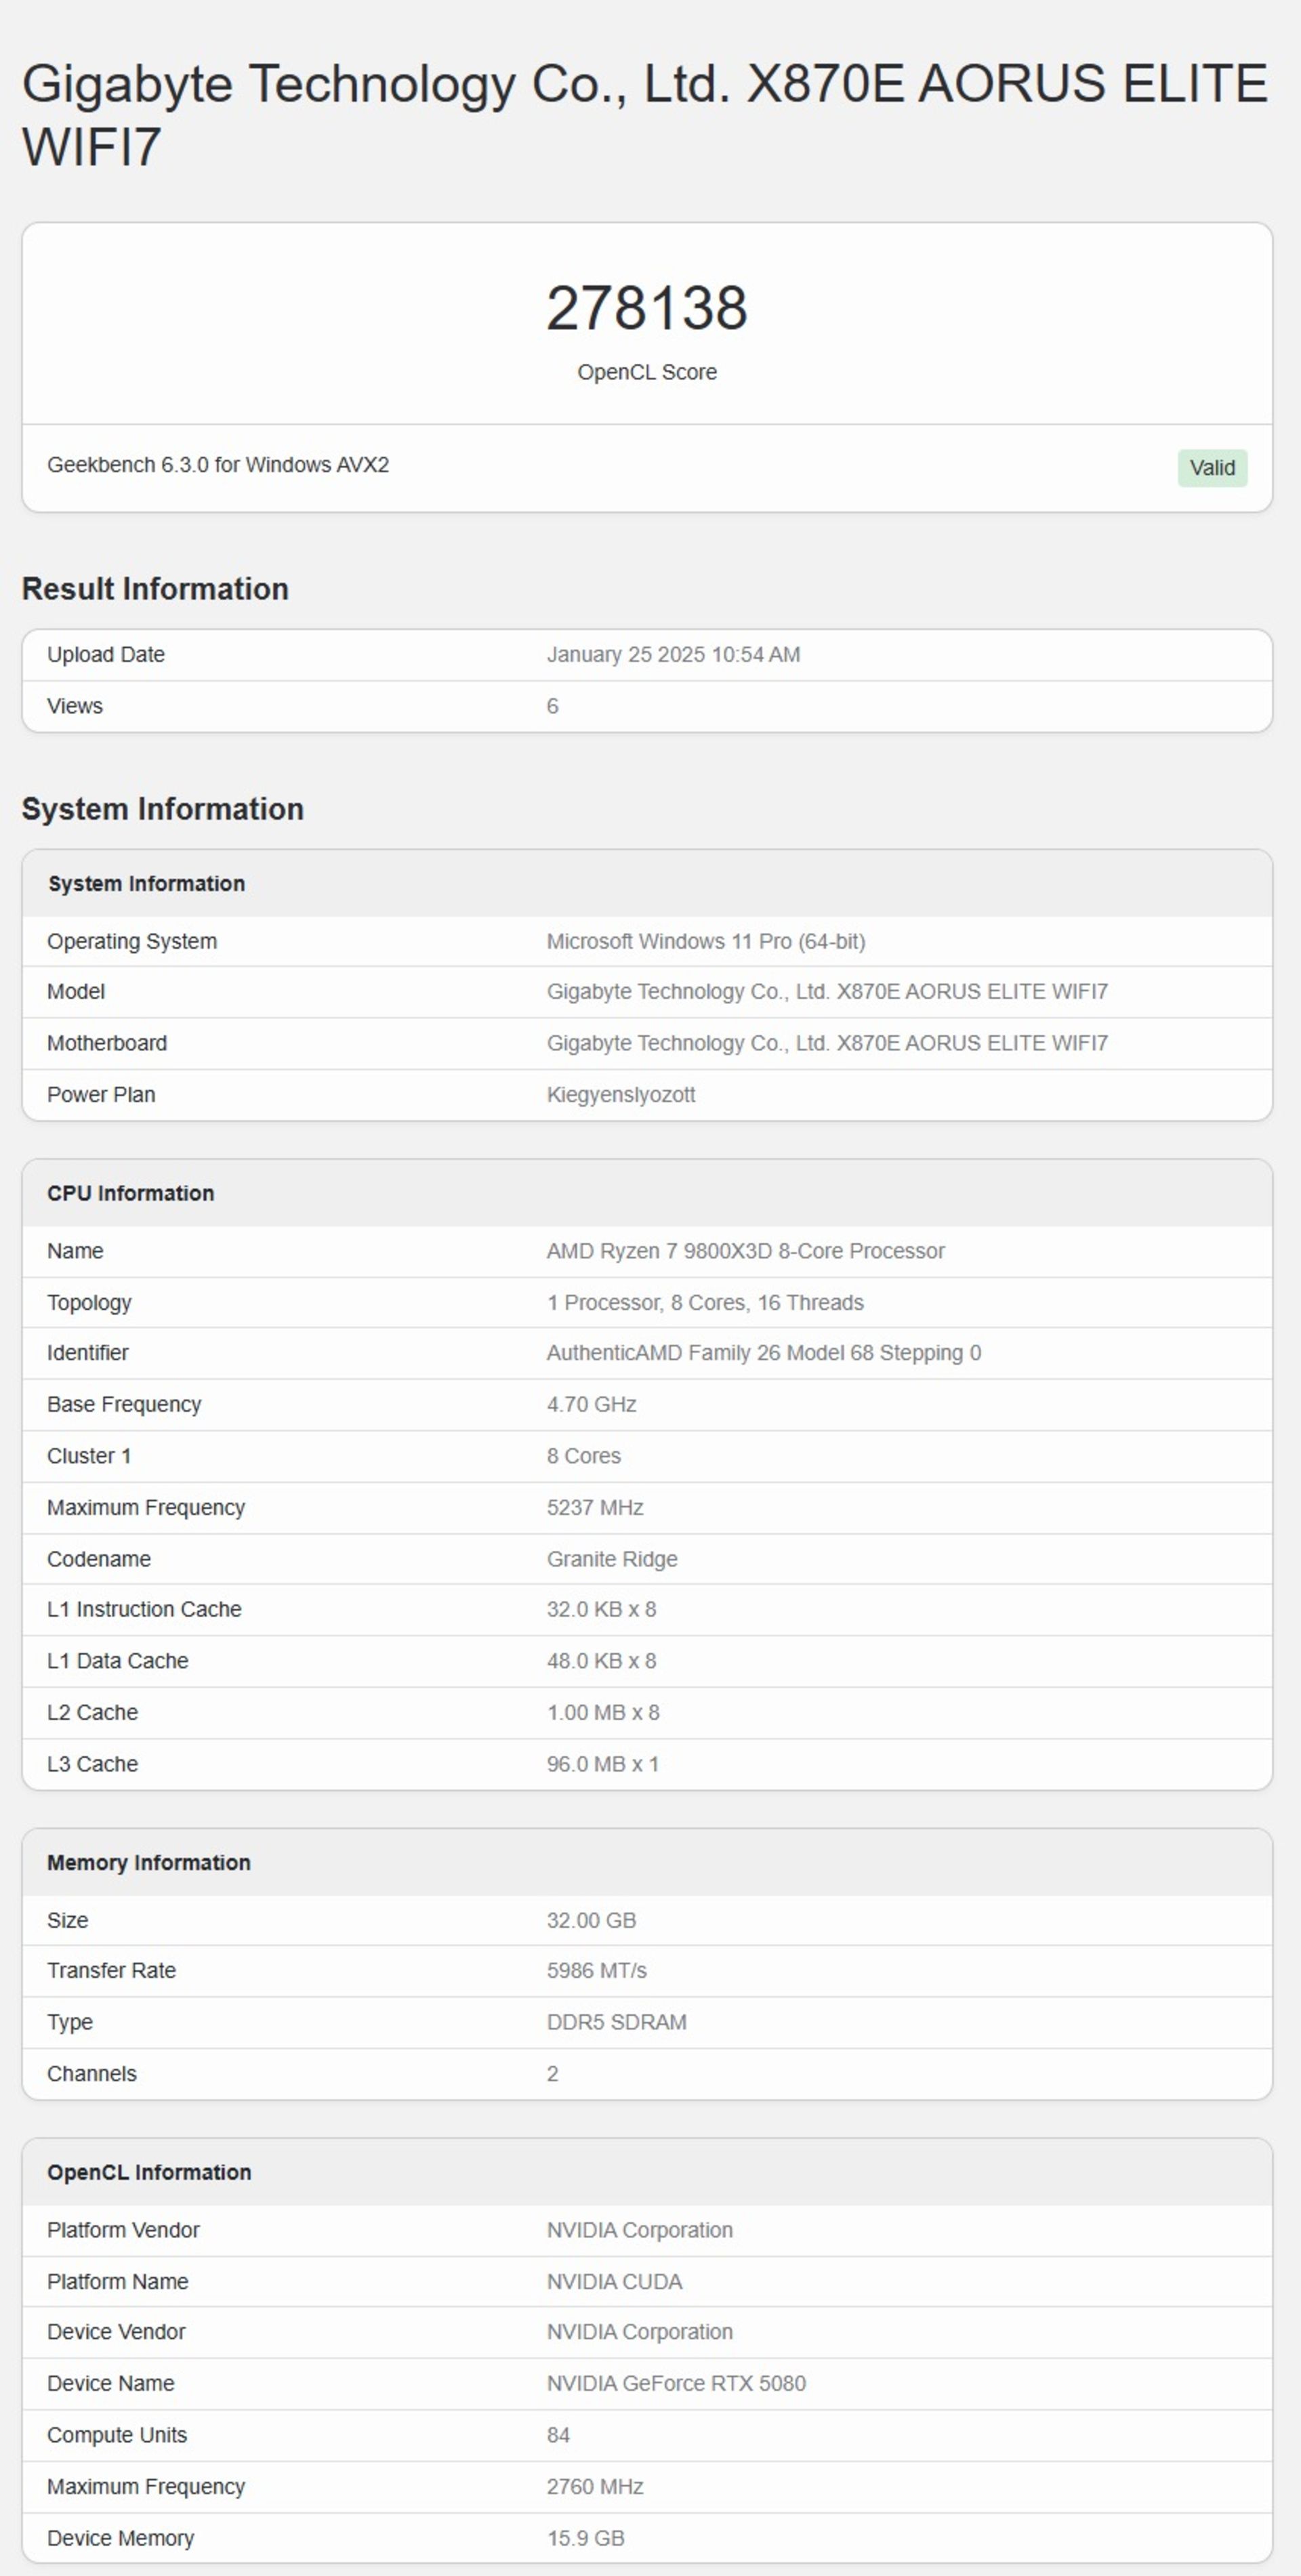1301x2576 pixels.
Task: Click the Gigabyte X870E AORUS ELITE page title
Action: 645,114
